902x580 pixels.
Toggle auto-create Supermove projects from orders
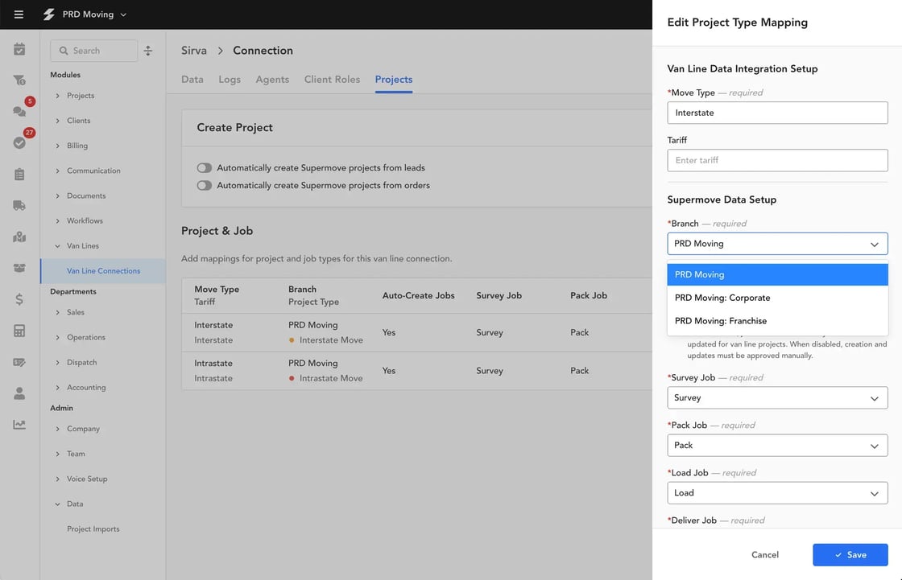point(205,185)
